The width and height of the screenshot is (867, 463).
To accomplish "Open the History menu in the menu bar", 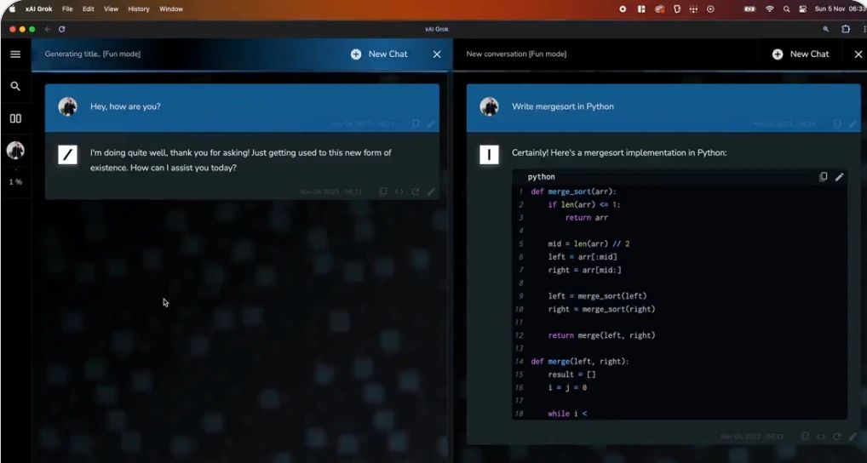I will point(138,9).
